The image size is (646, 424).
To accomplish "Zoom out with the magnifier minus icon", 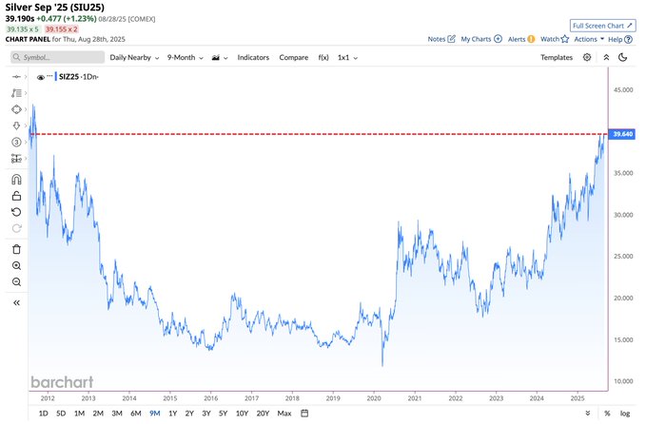I will 16,282.
